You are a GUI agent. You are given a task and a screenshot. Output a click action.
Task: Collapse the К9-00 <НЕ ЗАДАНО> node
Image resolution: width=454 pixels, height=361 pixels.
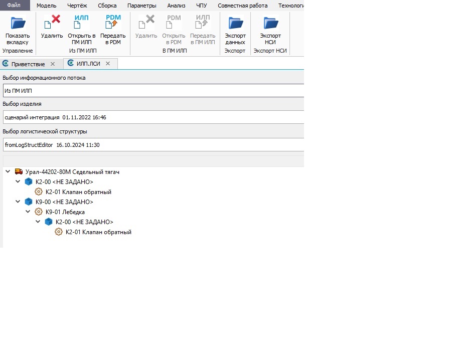click(x=18, y=202)
